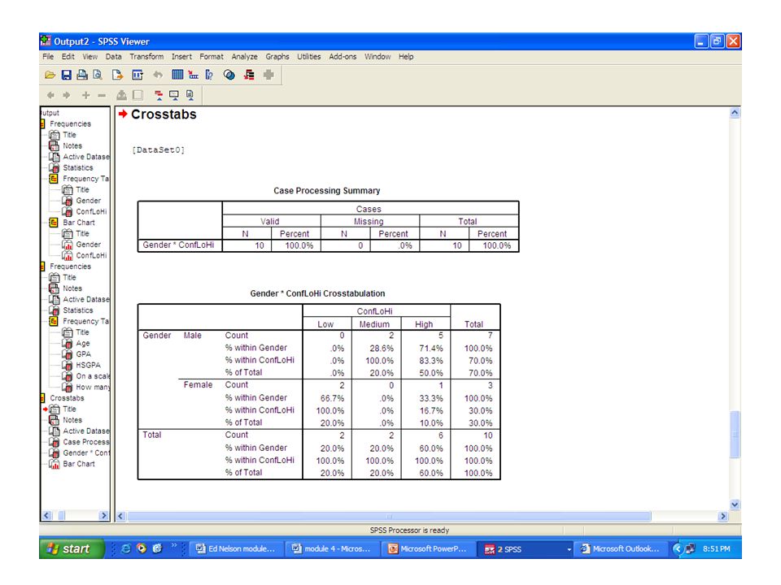Collapse the first Frequency Table node

54,179
